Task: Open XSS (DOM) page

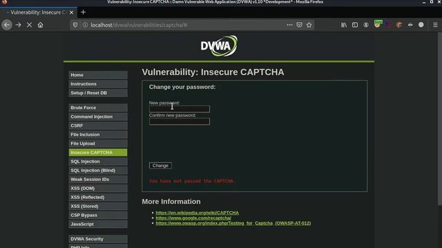Action: 98,188
